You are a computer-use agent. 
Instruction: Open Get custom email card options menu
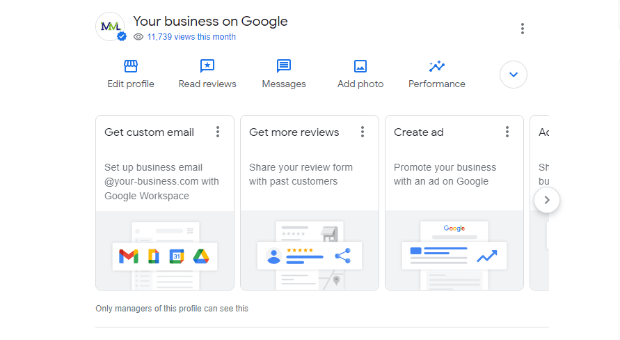[x=218, y=132]
